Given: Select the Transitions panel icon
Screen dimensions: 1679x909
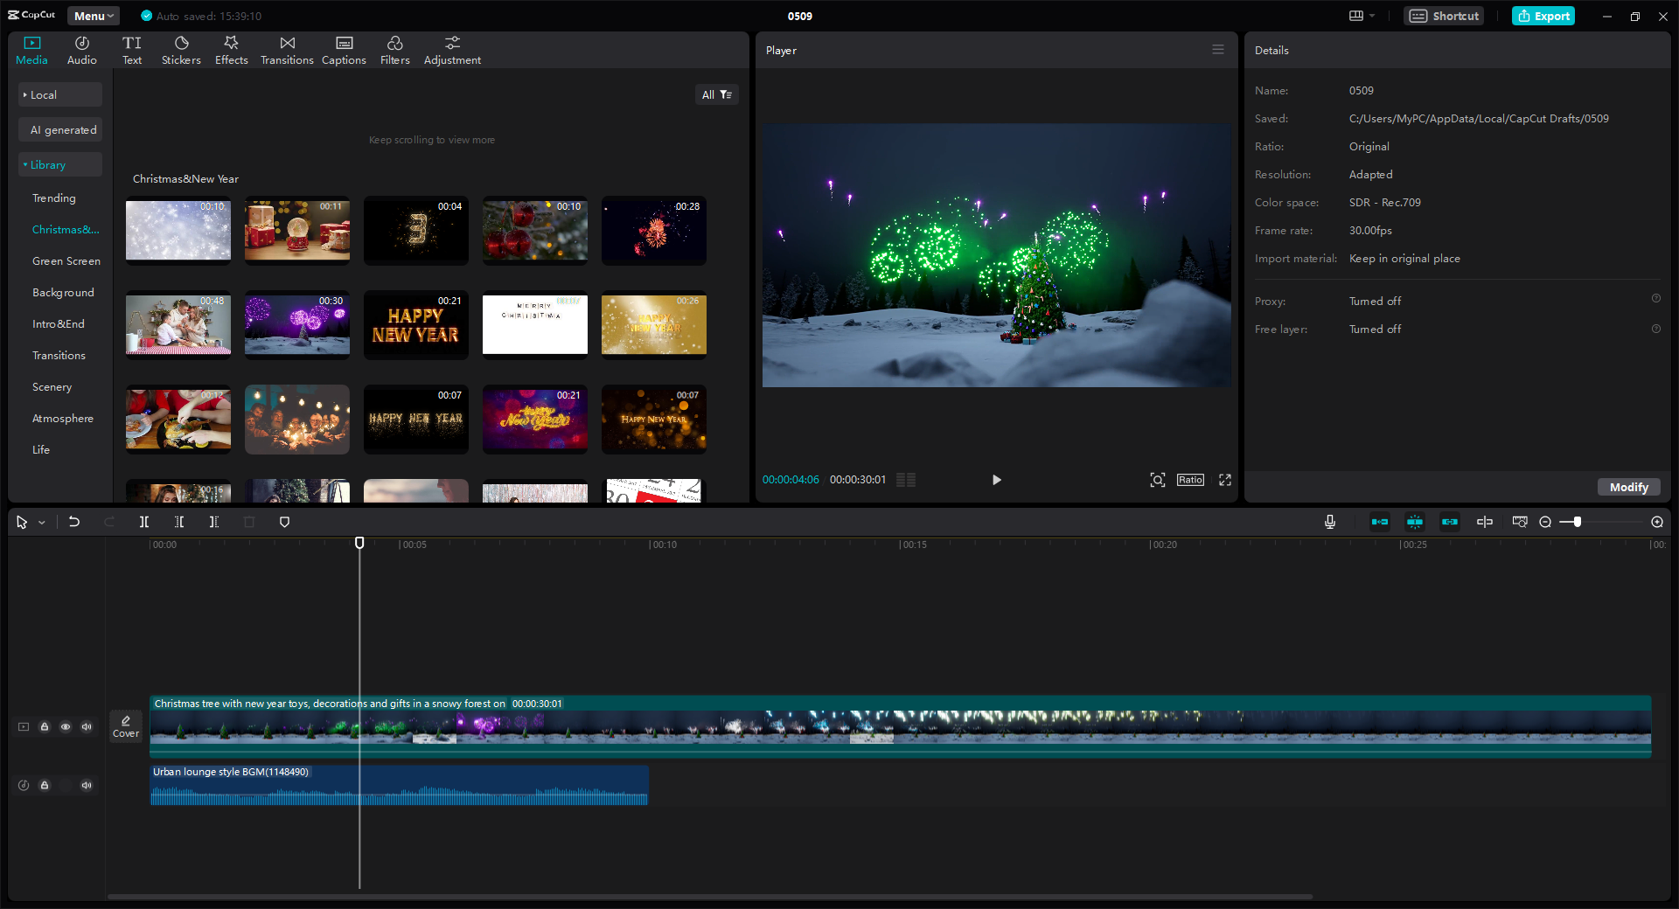Looking at the screenshot, I should 286,49.
